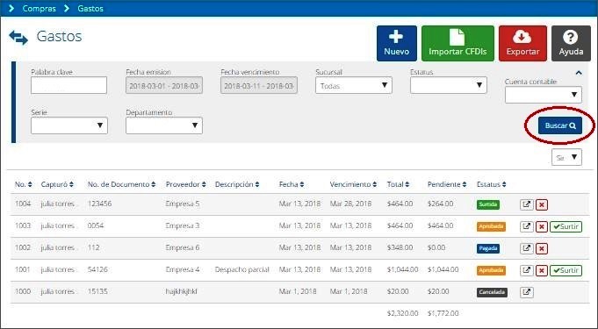This screenshot has width=598, height=329.
Task: Sort by Fecha column
Action: point(292,184)
